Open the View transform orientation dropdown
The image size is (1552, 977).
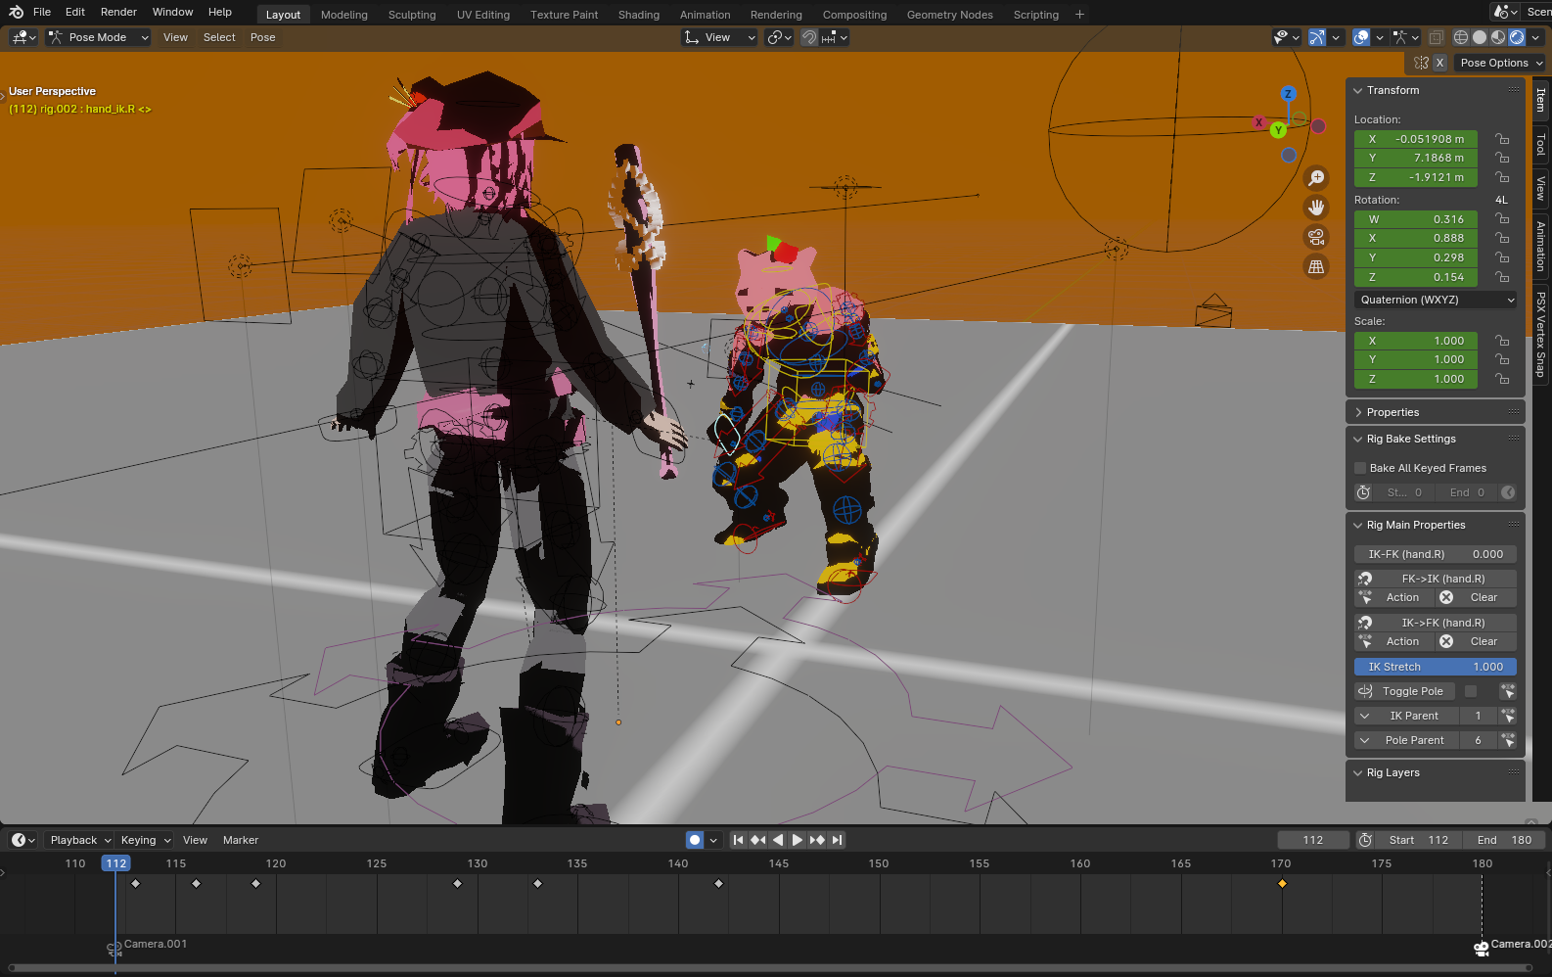(x=719, y=37)
